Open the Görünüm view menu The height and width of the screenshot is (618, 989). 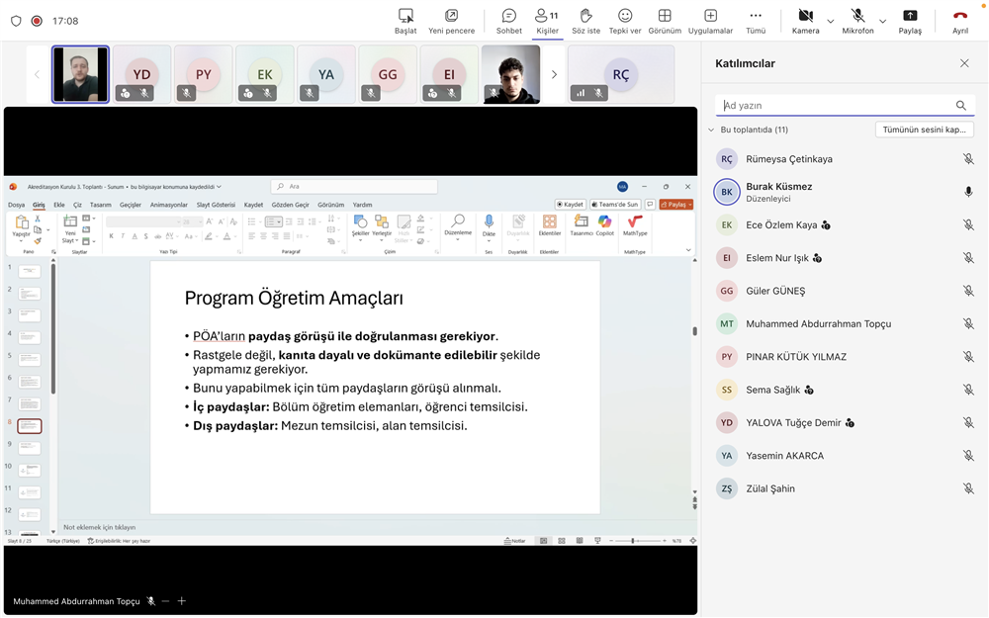tap(665, 17)
